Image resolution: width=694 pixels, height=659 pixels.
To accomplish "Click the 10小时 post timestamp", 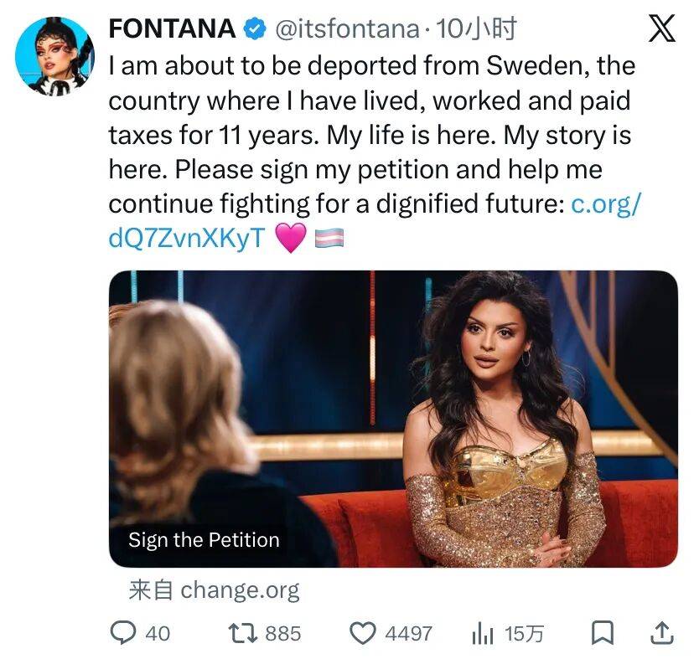I will (x=477, y=30).
